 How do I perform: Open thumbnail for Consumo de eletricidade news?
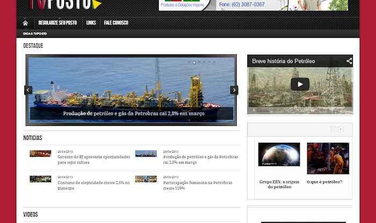coord(40,179)
